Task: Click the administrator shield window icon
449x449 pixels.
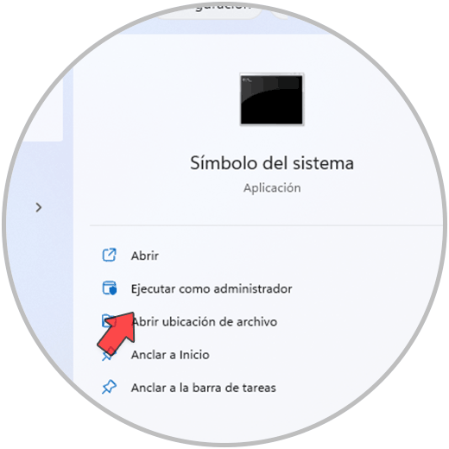Action: click(x=110, y=288)
